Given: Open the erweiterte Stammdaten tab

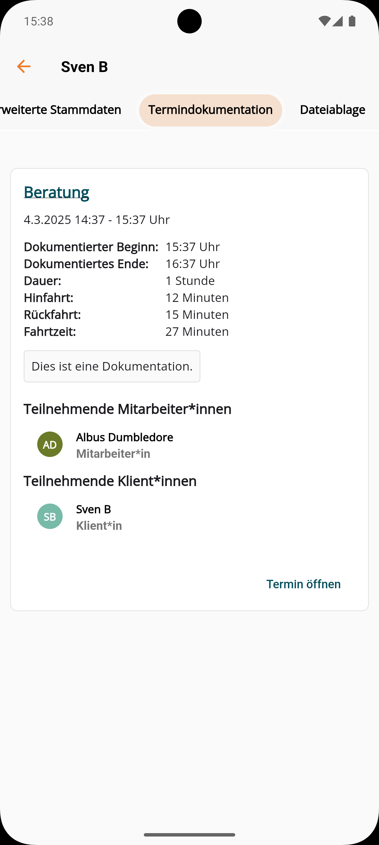Looking at the screenshot, I should pyautogui.click(x=61, y=110).
